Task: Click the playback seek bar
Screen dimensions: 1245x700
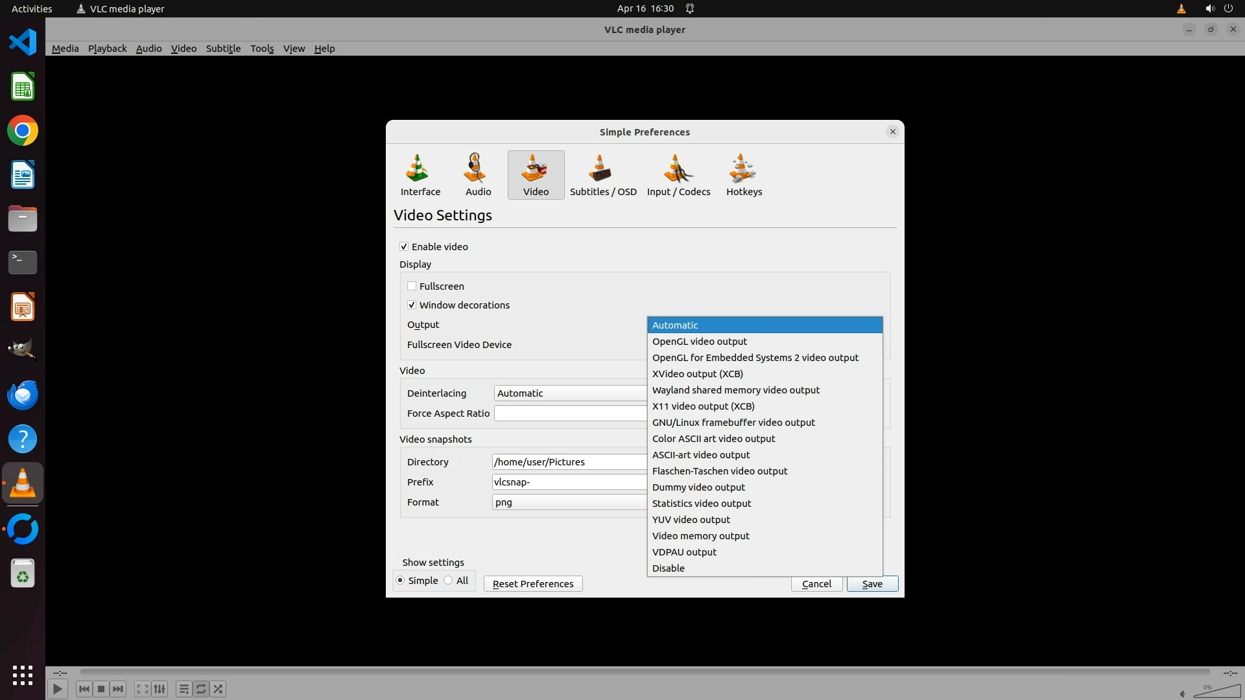Action: (644, 672)
